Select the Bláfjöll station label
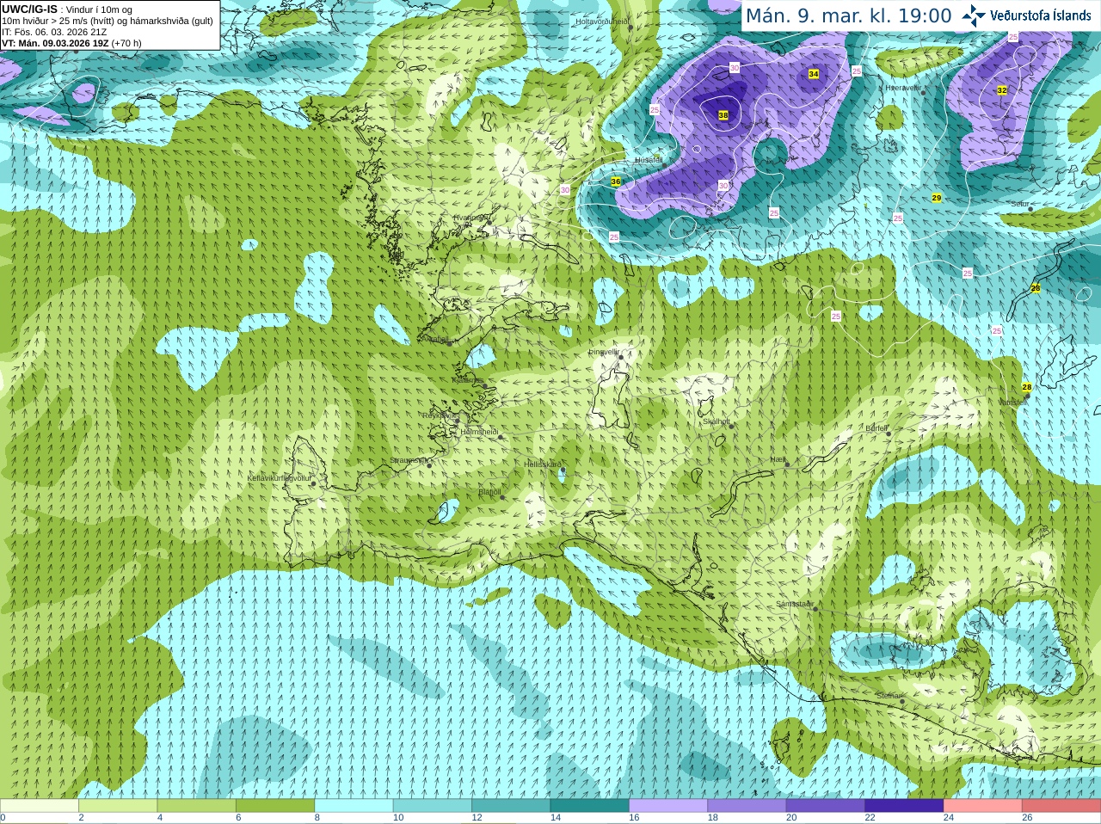Screen dimensions: 1101x824 [x=489, y=492]
